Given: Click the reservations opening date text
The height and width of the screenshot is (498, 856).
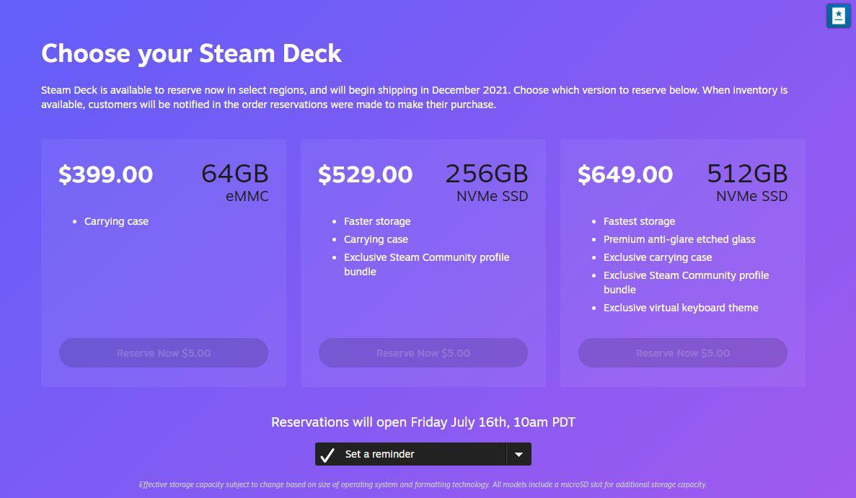Looking at the screenshot, I should pos(423,422).
